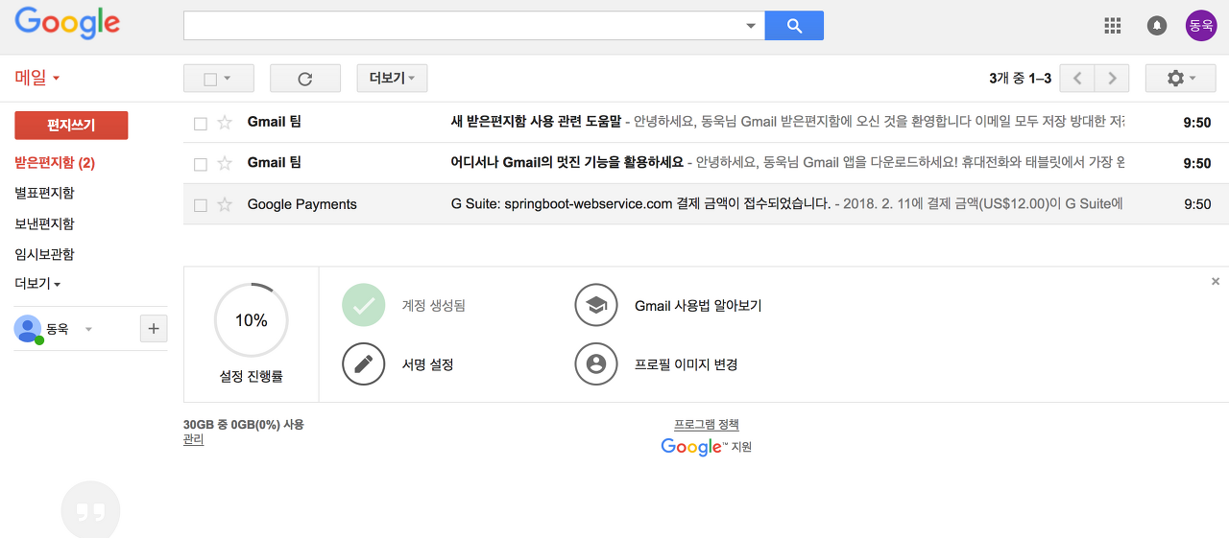Viewport: 1229px width, 538px height.
Task: Go to newer messages with left arrow
Action: (x=1077, y=79)
